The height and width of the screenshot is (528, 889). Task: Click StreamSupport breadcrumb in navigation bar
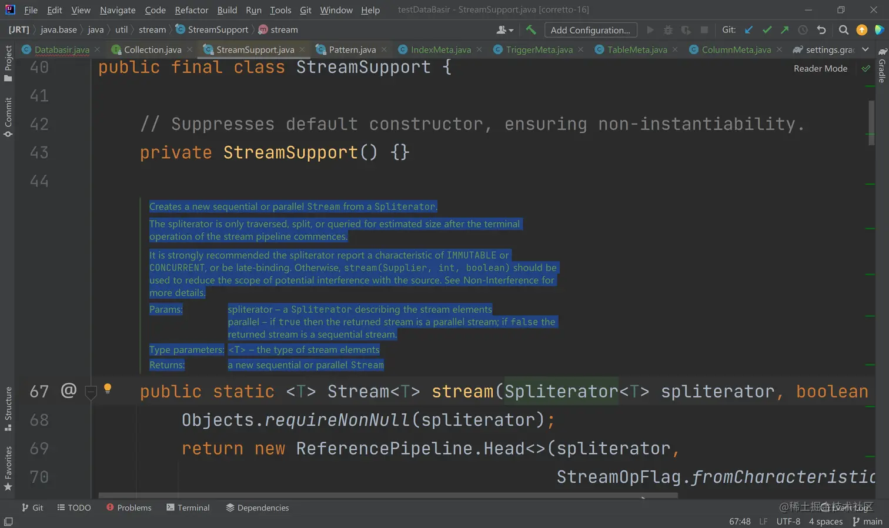pos(212,29)
